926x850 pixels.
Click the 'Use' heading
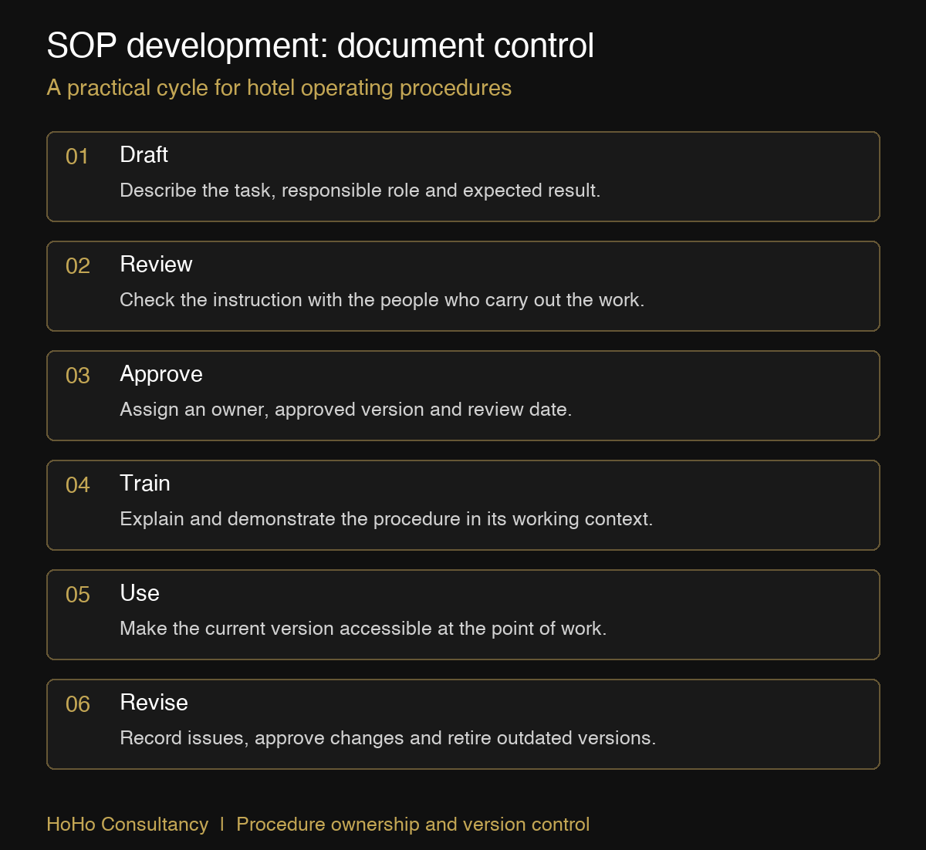click(x=140, y=593)
